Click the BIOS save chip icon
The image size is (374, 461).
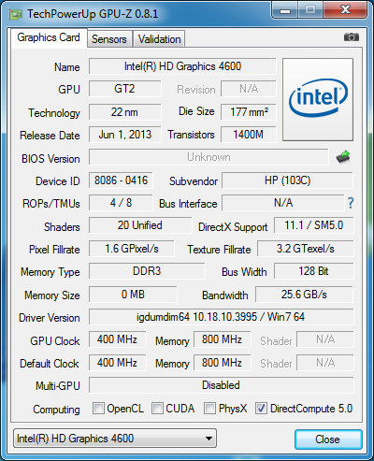coord(343,157)
